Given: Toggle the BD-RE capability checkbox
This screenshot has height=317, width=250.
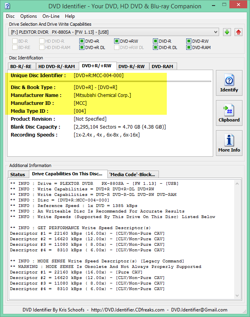Looking at the screenshot, I should coord(15,47).
